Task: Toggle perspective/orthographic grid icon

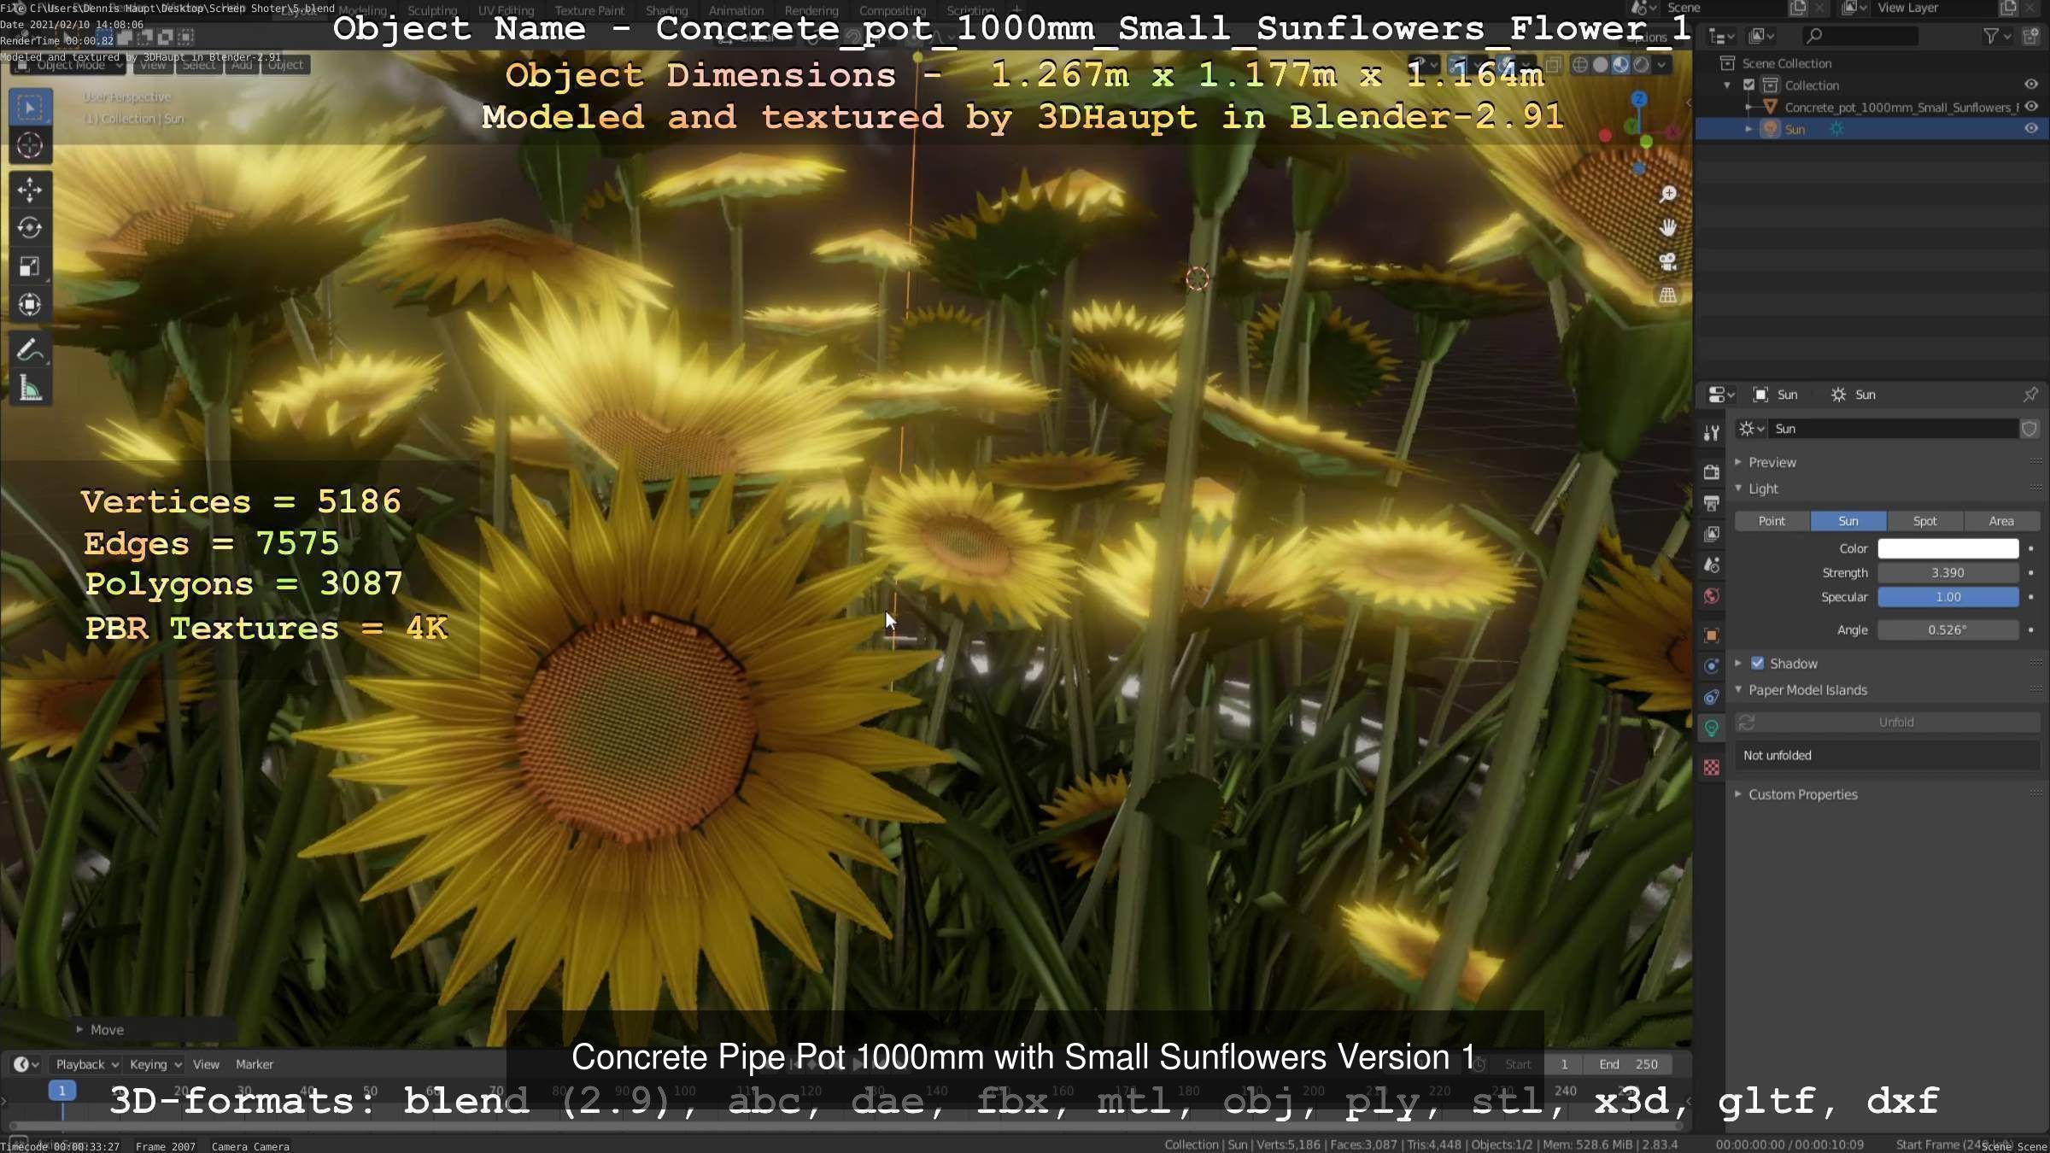Action: click(x=1667, y=296)
